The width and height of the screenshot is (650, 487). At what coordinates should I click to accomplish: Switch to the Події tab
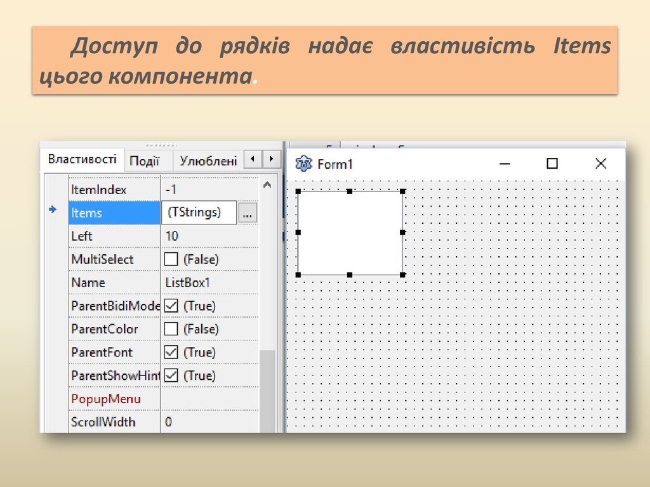coord(144,161)
